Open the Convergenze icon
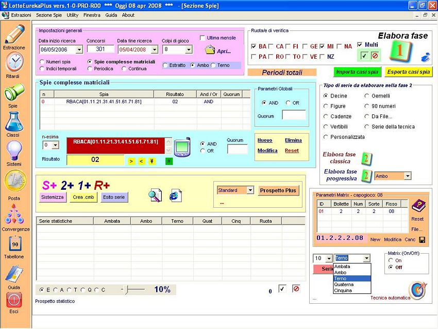Image resolution: width=438 pixels, height=329 pixels. tap(14, 215)
